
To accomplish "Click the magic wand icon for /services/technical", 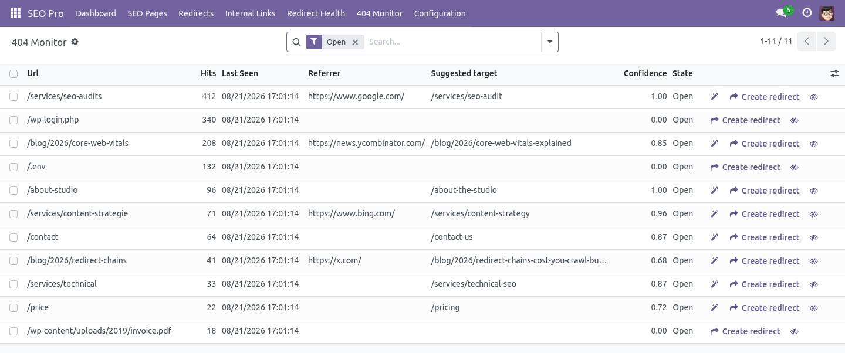I will (714, 284).
